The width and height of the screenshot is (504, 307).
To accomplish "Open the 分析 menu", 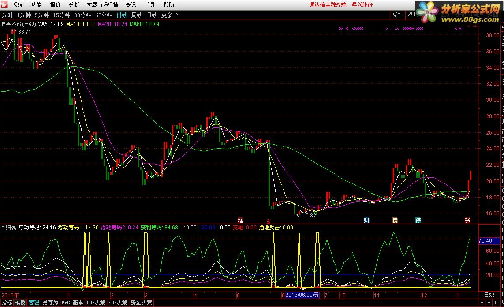I will click(x=74, y=5).
